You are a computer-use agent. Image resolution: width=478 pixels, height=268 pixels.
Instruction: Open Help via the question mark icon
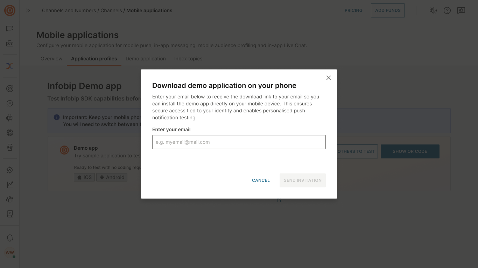447,10
